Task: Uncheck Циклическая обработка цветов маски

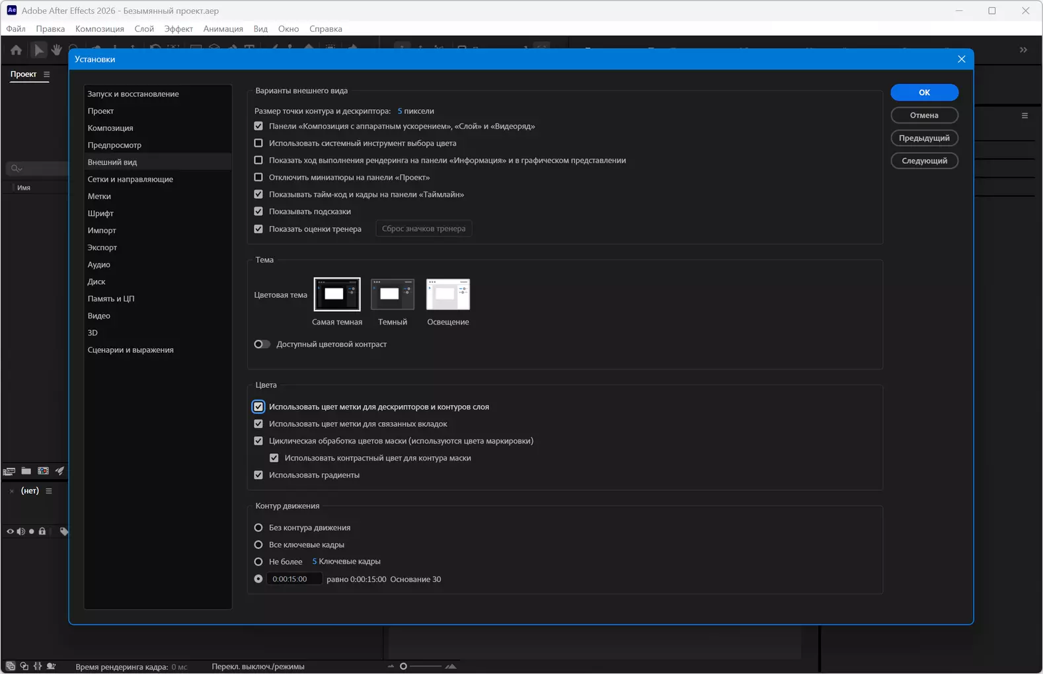Action: point(258,441)
